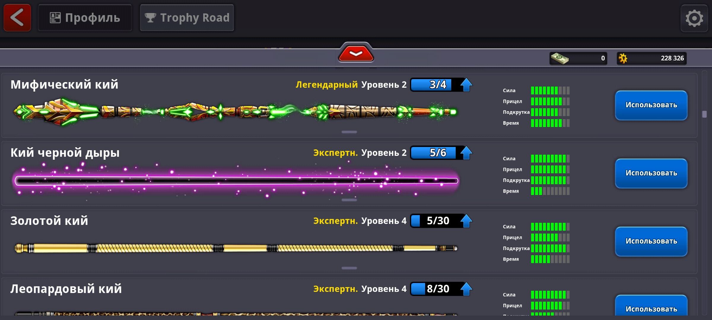This screenshot has height=320, width=712.
Task: Collapse the panel with the red chevron
Action: (x=356, y=53)
